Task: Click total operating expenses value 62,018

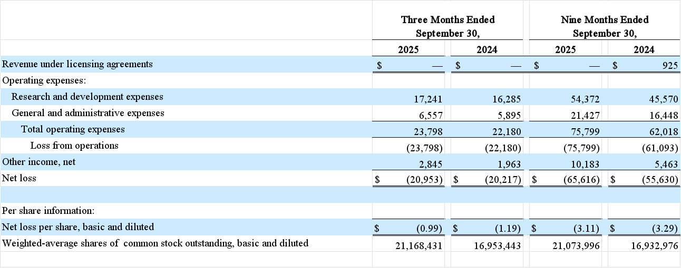Action: tap(660, 131)
